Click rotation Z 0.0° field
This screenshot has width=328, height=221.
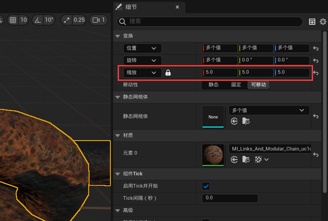(x=292, y=60)
